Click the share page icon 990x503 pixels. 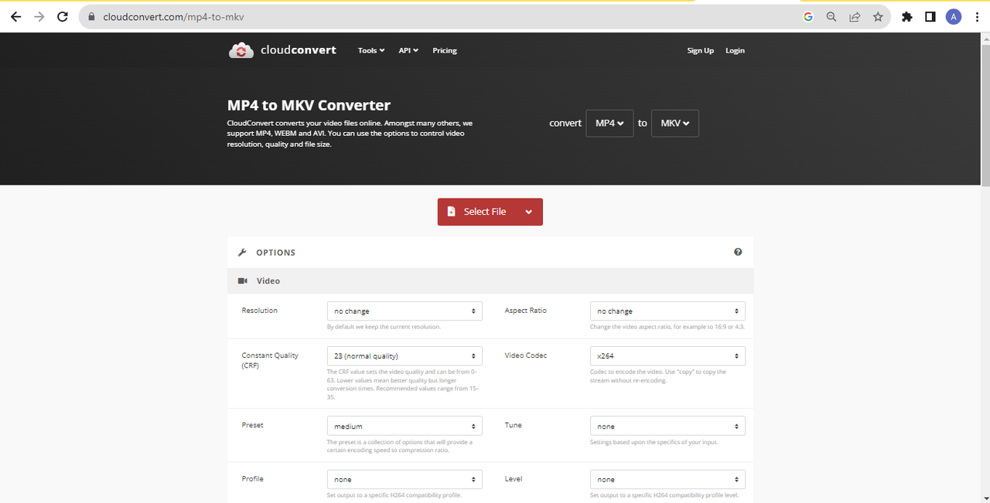coord(855,16)
